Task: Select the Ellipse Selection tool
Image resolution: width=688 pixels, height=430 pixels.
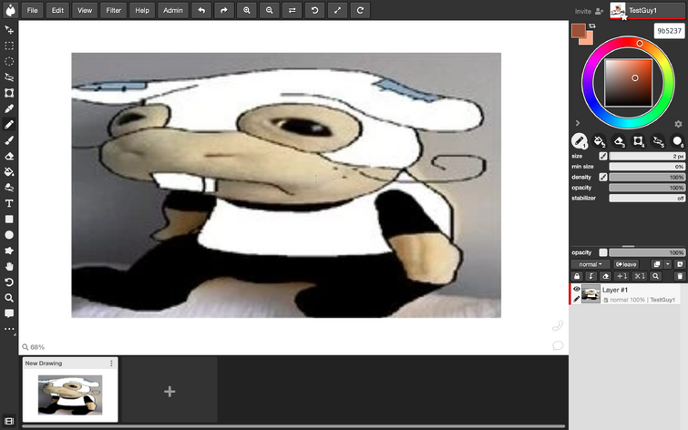Action: pyautogui.click(x=9, y=61)
